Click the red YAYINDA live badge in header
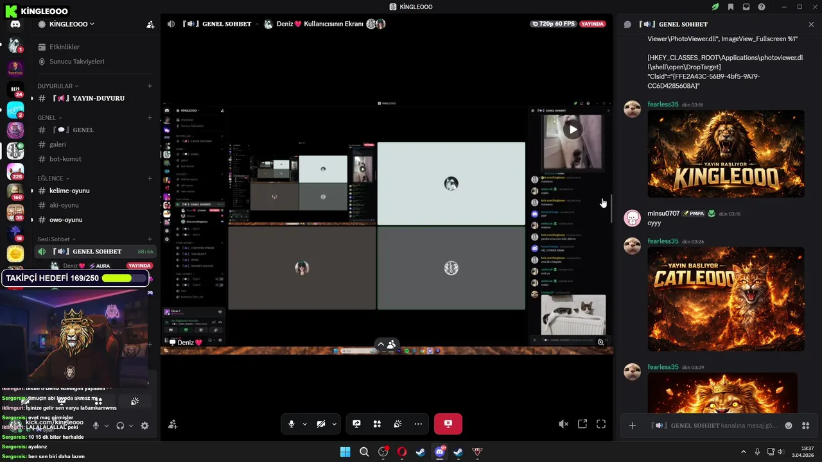Image resolution: width=822 pixels, height=462 pixels. [x=592, y=24]
